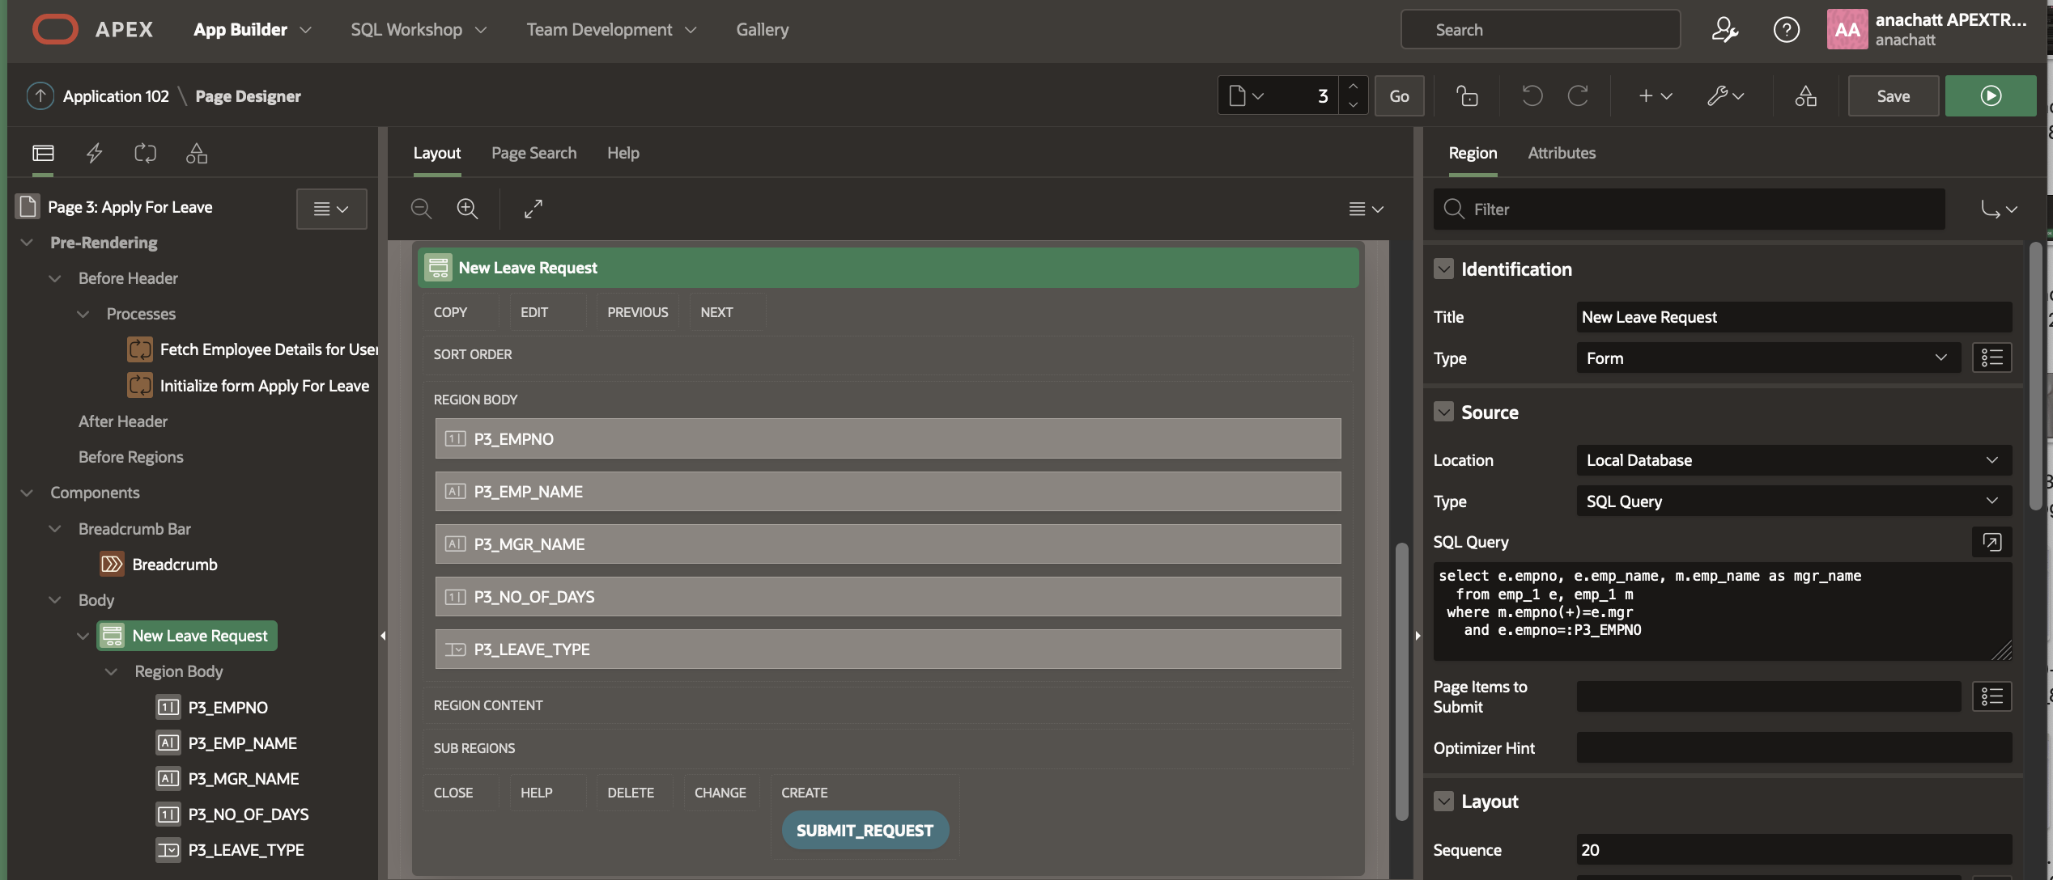This screenshot has height=880, width=2053.
Task: Click the SUBMIT_REQUEST button in layout
Action: point(865,831)
